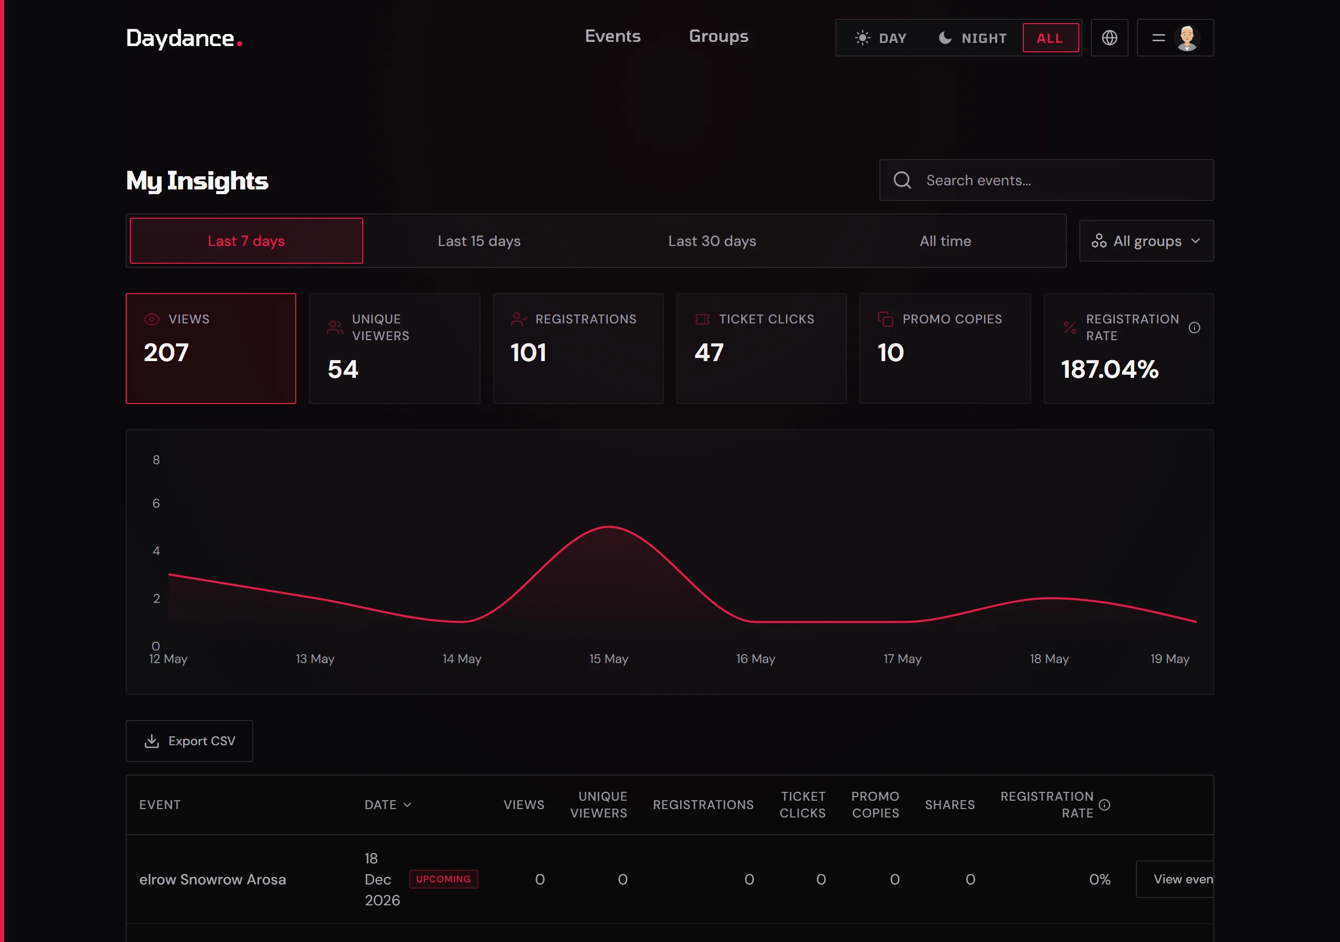Screen dimensions: 1340x942
Task: Toggle sort on the Date column chevron
Action: (407, 805)
